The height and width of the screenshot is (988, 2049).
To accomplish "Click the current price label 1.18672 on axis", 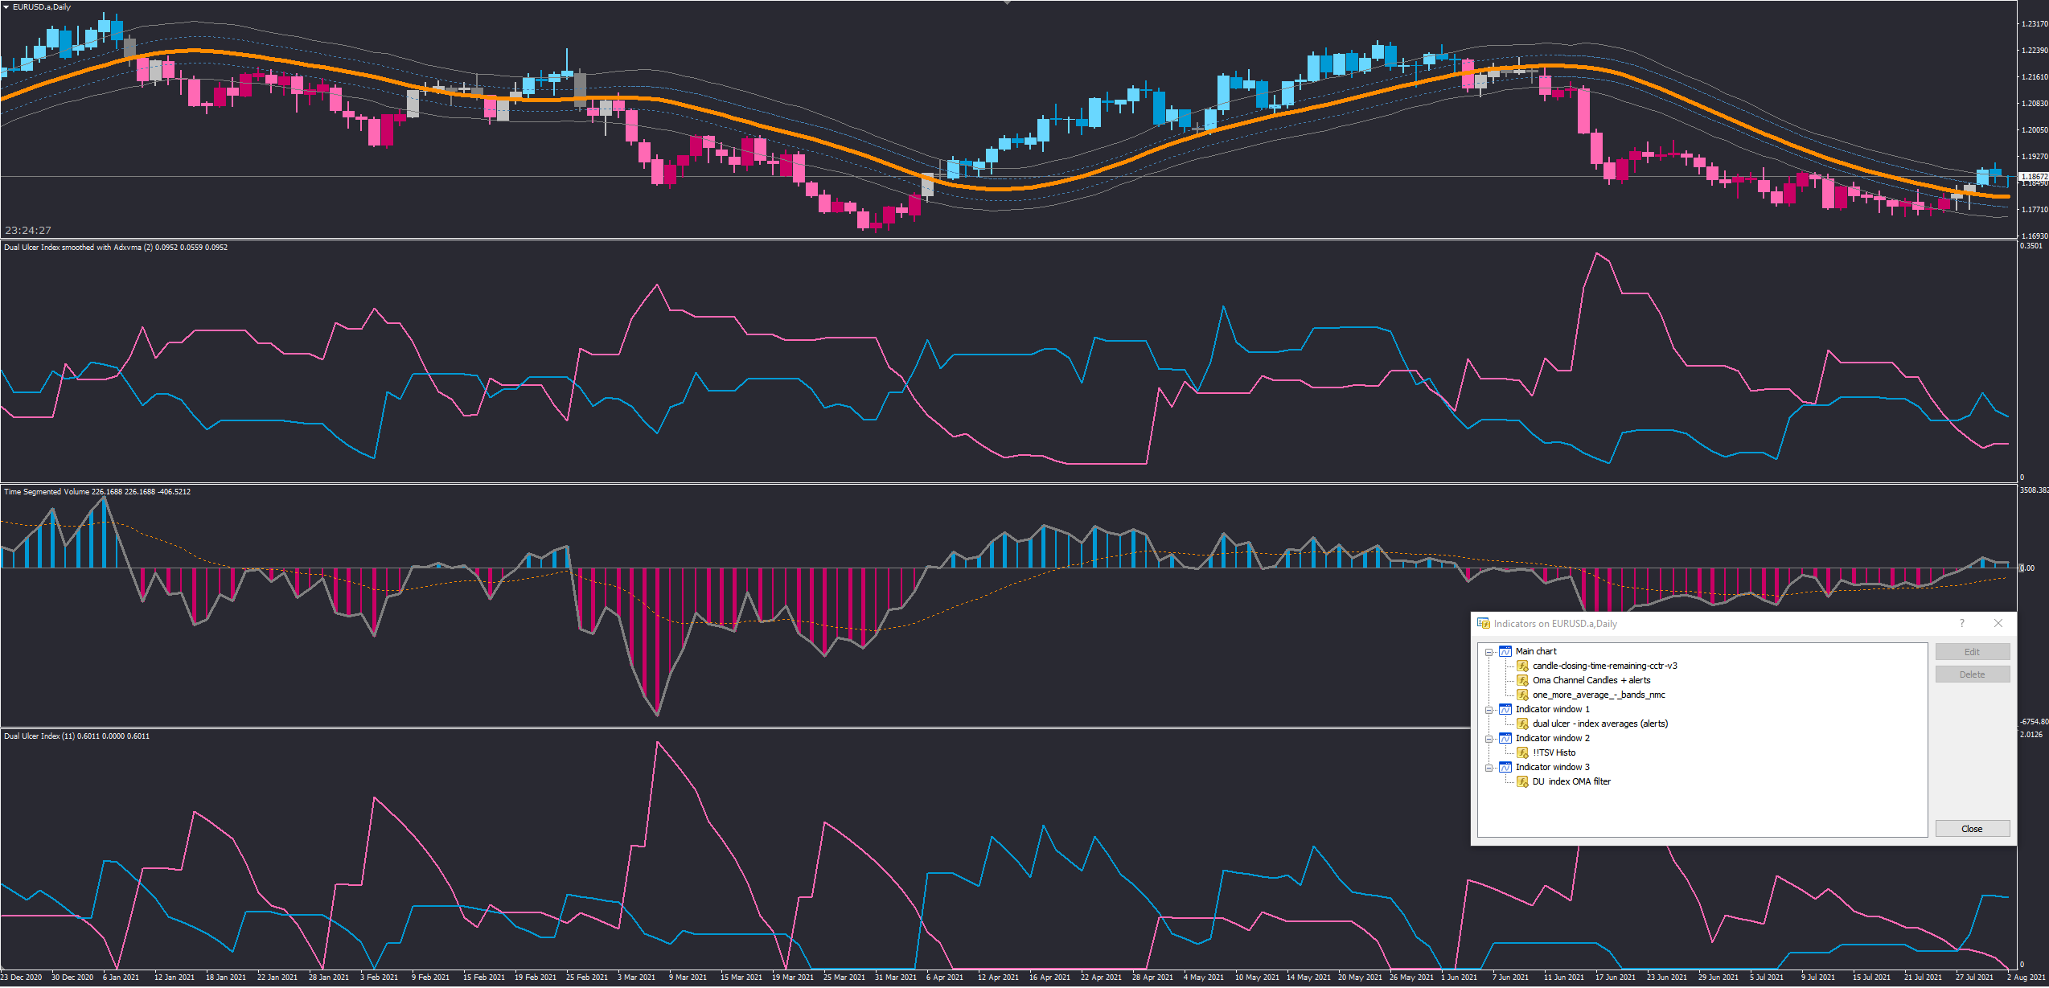I will tap(2034, 176).
